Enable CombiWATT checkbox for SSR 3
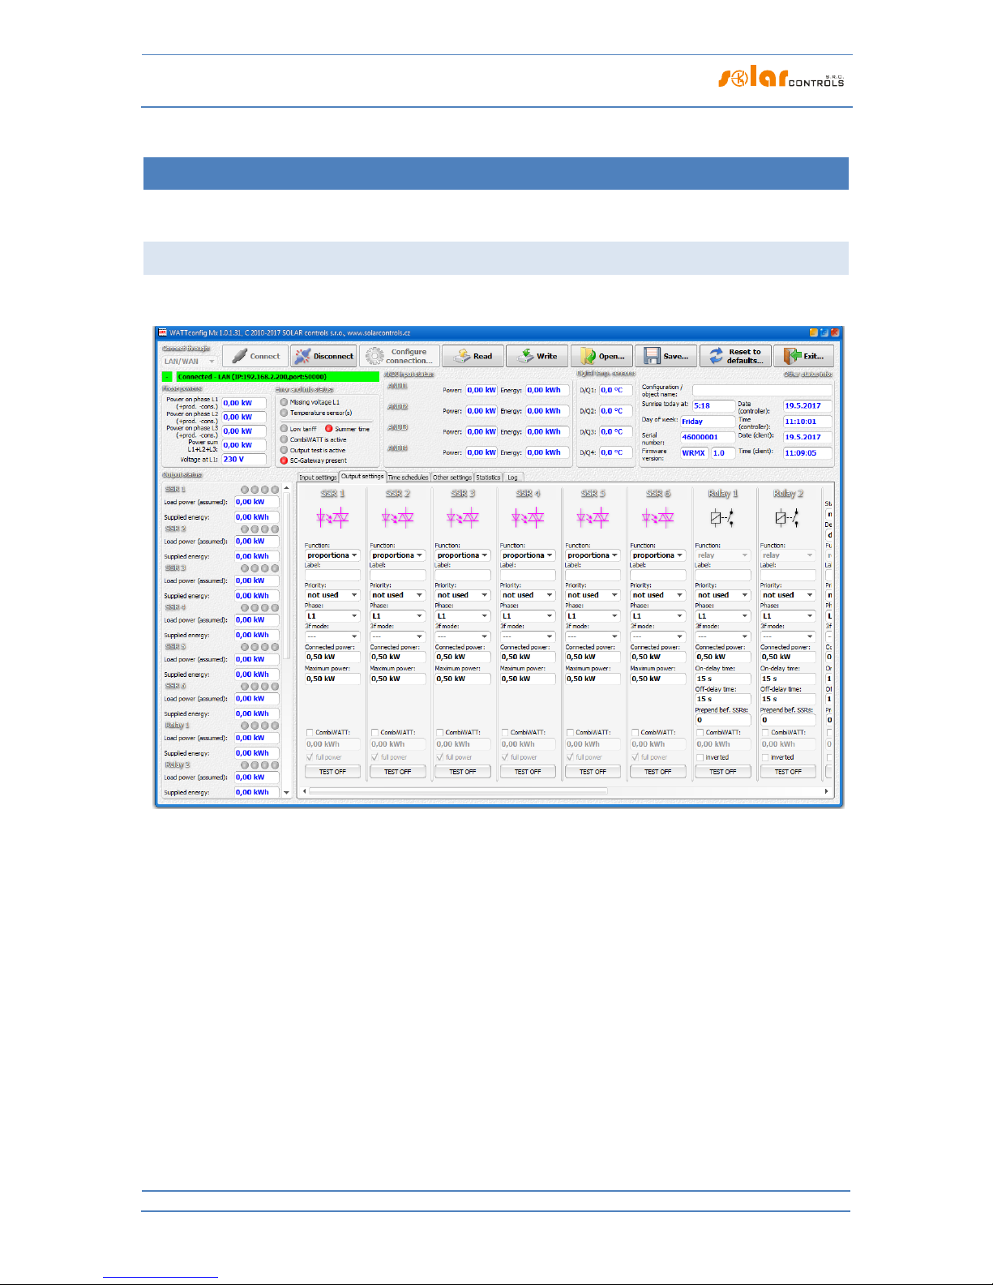 point(439,732)
